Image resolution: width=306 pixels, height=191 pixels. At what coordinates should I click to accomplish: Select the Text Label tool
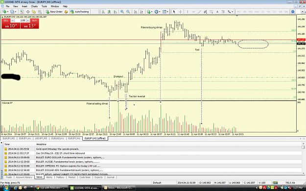tap(223, 12)
